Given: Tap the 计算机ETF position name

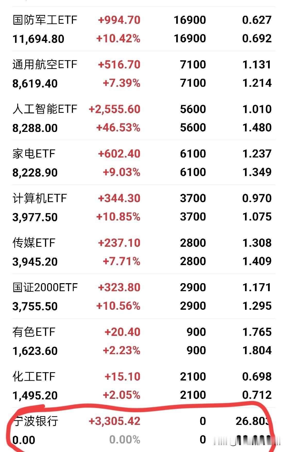Looking at the screenshot, I should (39, 199).
